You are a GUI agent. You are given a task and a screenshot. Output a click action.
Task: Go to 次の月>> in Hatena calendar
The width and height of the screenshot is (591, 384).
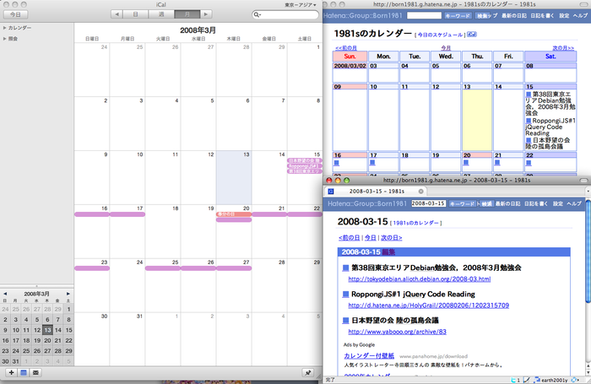tap(563, 48)
